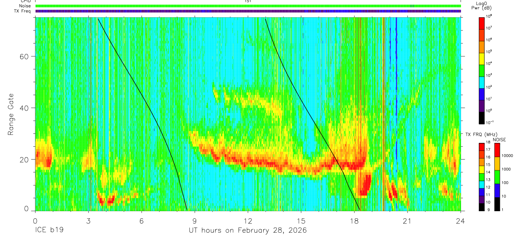518x239 pixels.
Task: Click the 'UT hours on February 28, 2026' label
Action: (248, 231)
